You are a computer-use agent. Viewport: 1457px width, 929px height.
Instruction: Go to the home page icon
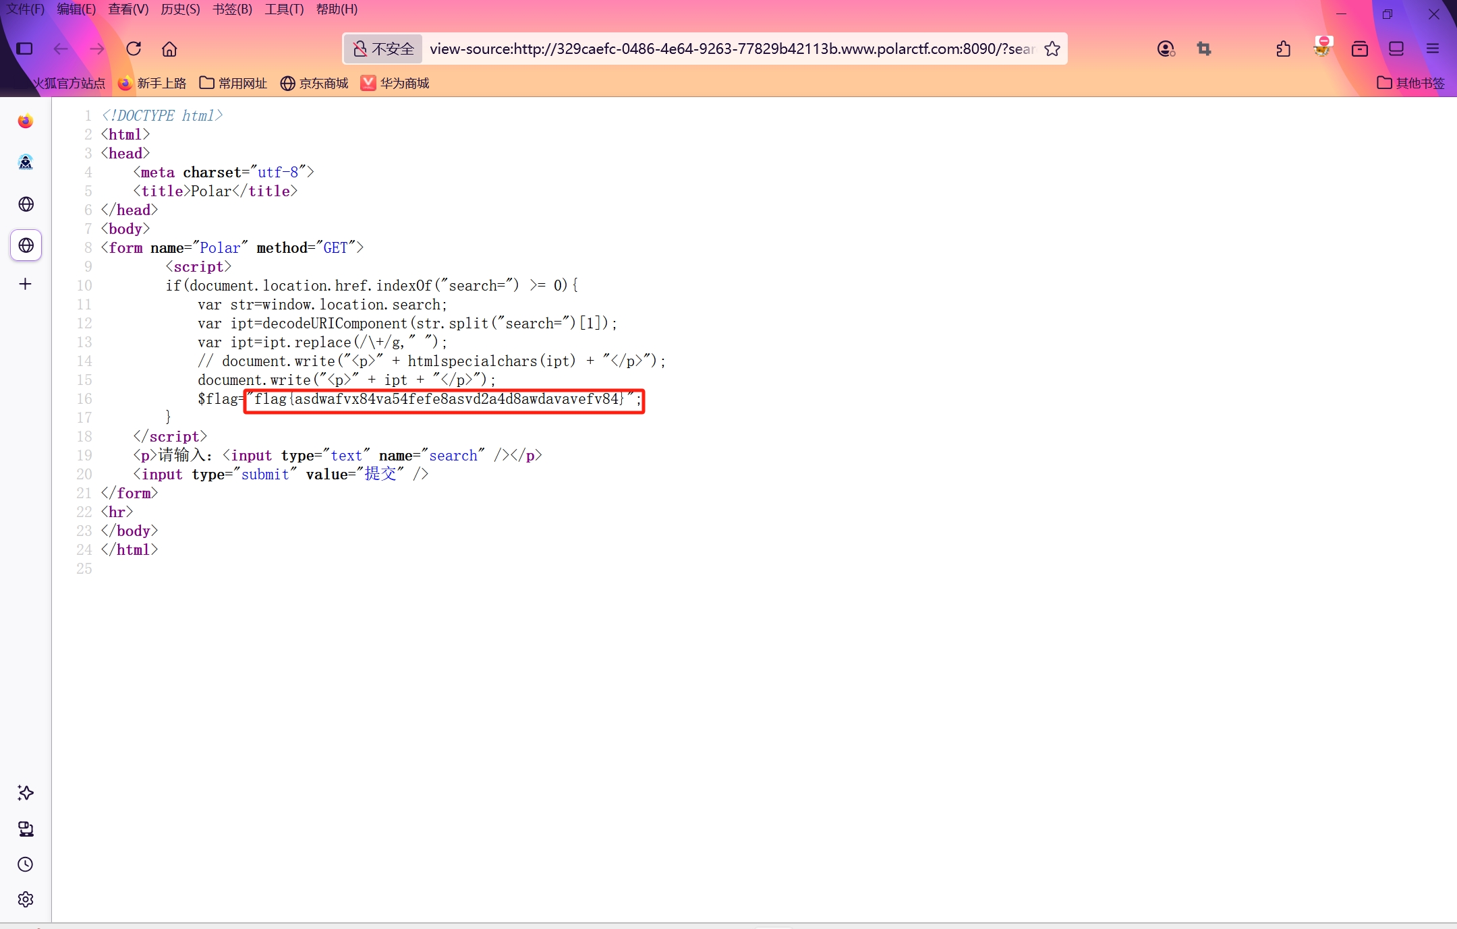(169, 49)
